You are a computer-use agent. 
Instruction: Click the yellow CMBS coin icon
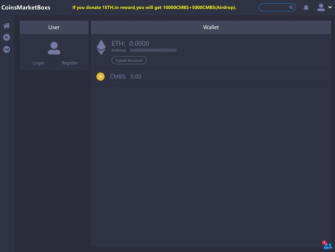tap(100, 77)
